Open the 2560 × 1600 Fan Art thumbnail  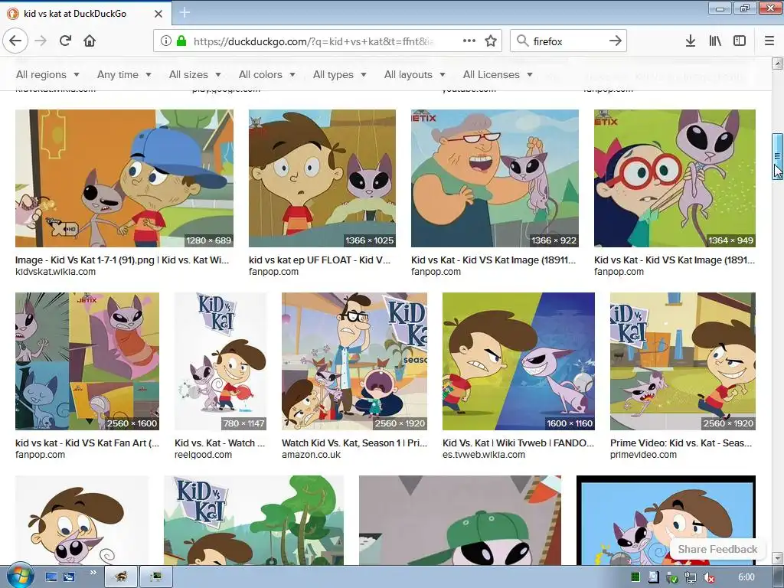tap(87, 361)
